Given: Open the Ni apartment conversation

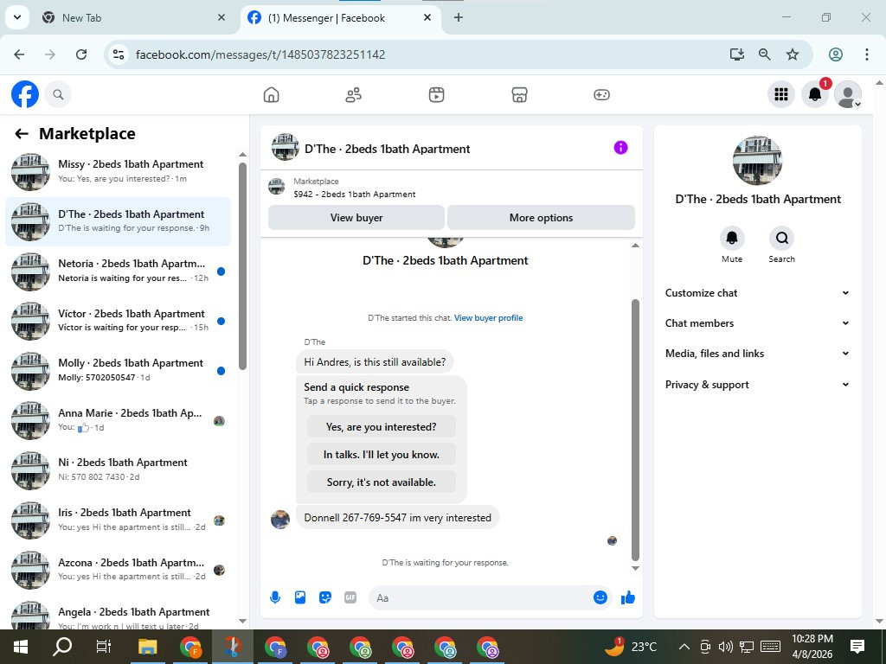Looking at the screenshot, I should coord(118,469).
